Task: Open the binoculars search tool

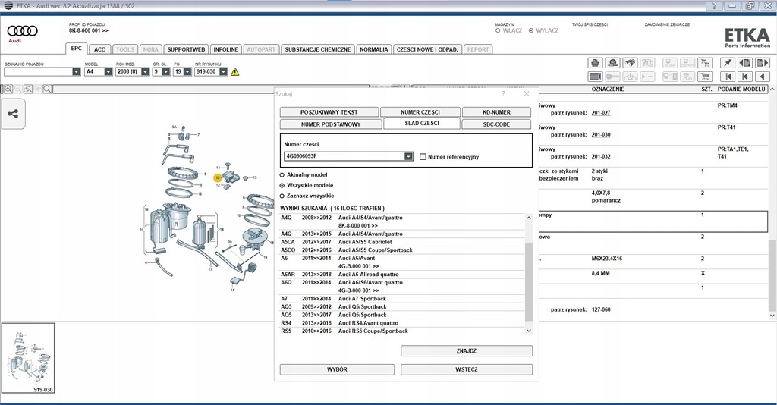Action: 630,63
